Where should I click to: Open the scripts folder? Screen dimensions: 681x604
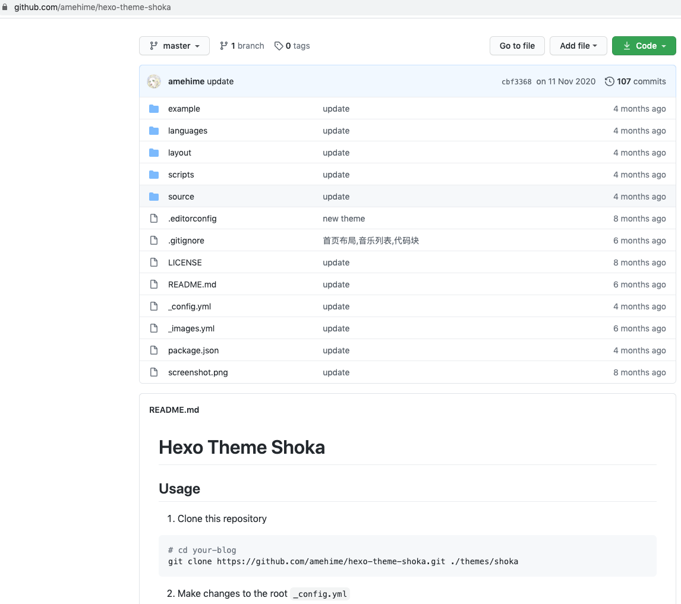181,175
